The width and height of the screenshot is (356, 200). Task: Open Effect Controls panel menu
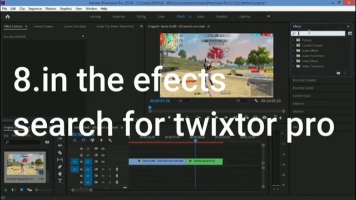pos(26,27)
